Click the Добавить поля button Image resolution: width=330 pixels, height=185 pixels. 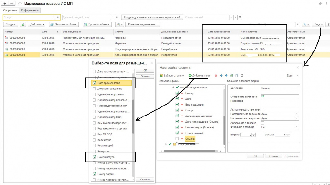tap(199, 75)
